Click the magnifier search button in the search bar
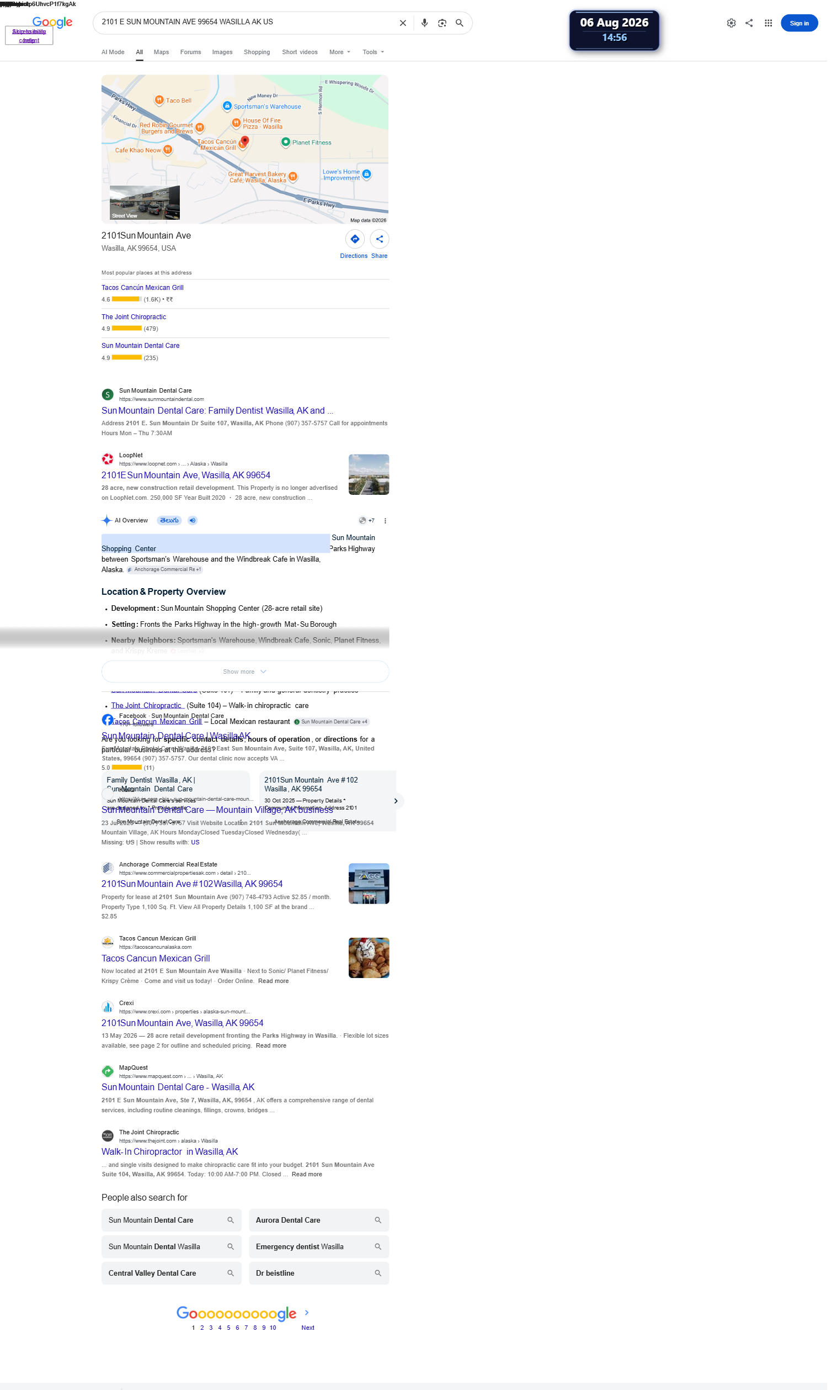This screenshot has height=1390, width=837. coord(460,23)
